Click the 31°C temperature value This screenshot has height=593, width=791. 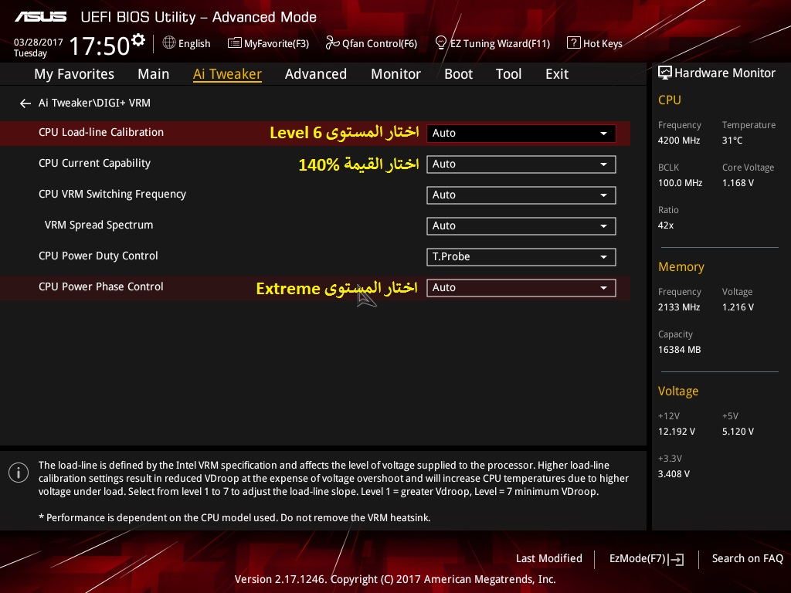coord(732,141)
